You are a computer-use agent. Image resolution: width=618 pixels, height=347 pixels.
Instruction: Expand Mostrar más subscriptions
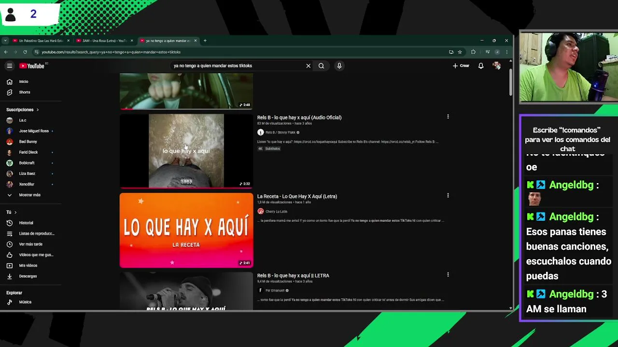click(29, 195)
